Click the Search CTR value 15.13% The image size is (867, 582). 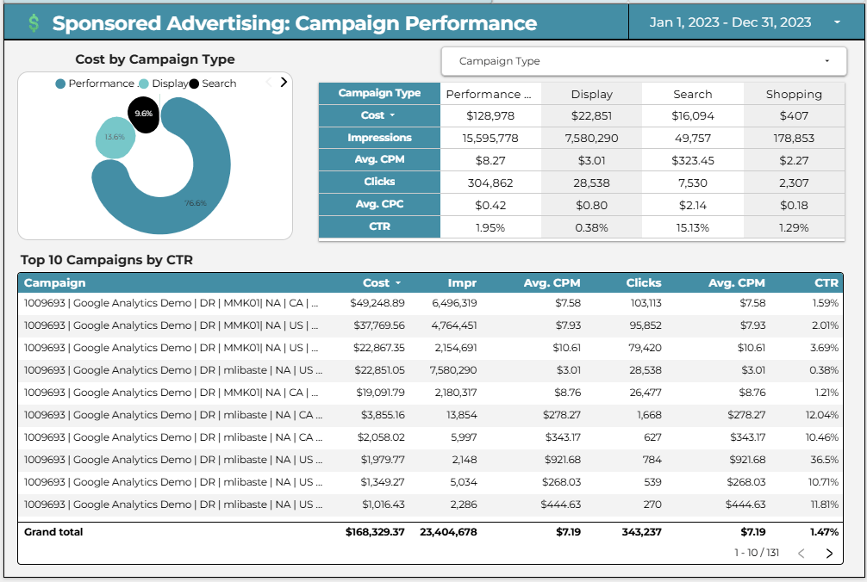point(692,227)
